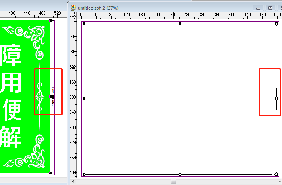Click the untitled.tpf-2 window document icon

pyautogui.click(x=74, y=8)
